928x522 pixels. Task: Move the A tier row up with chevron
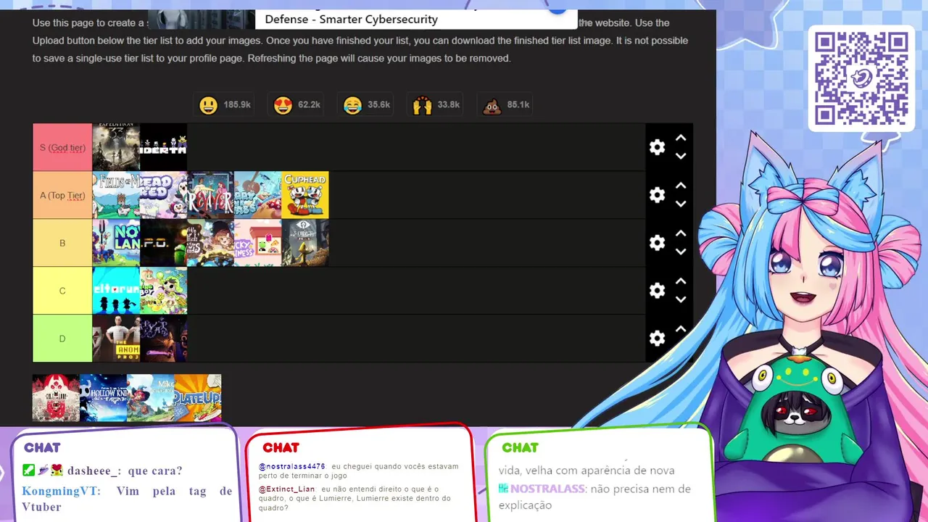pyautogui.click(x=681, y=186)
